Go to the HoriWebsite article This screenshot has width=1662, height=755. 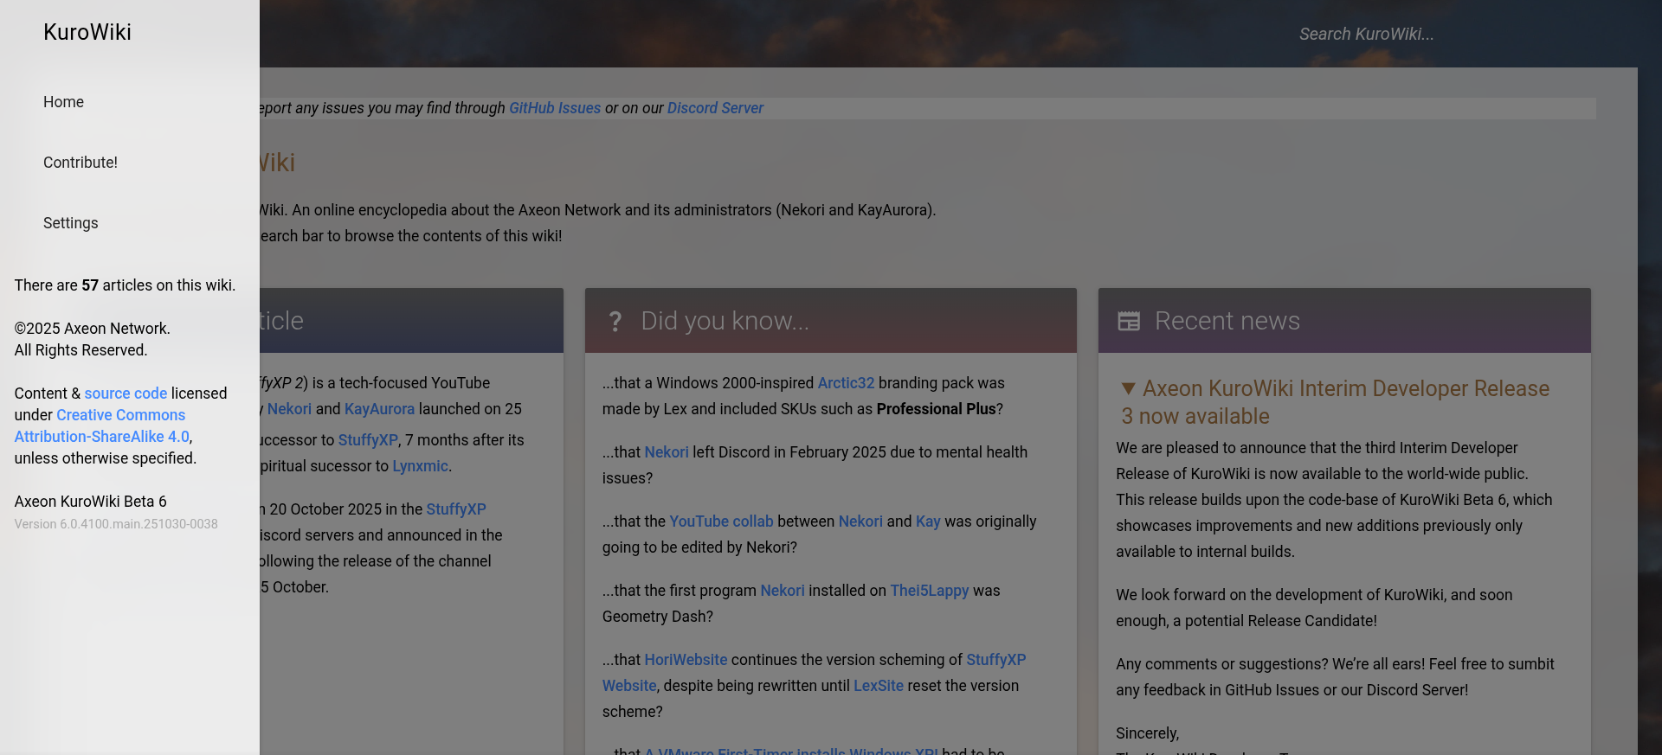click(x=686, y=660)
